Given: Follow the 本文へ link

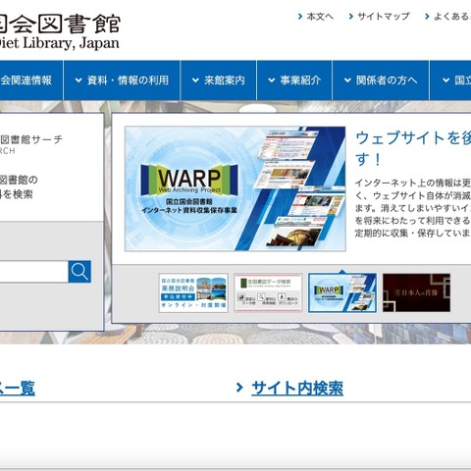Looking at the screenshot, I should coord(320,17).
